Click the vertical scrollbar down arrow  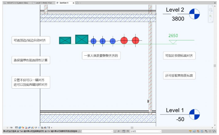coord(215,125)
